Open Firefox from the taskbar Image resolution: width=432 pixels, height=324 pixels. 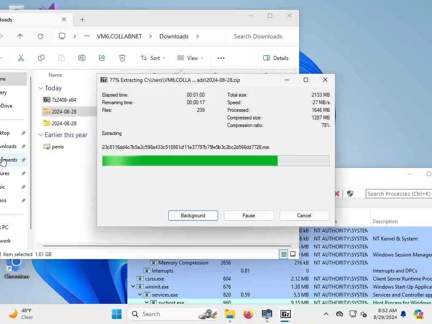pos(248,314)
